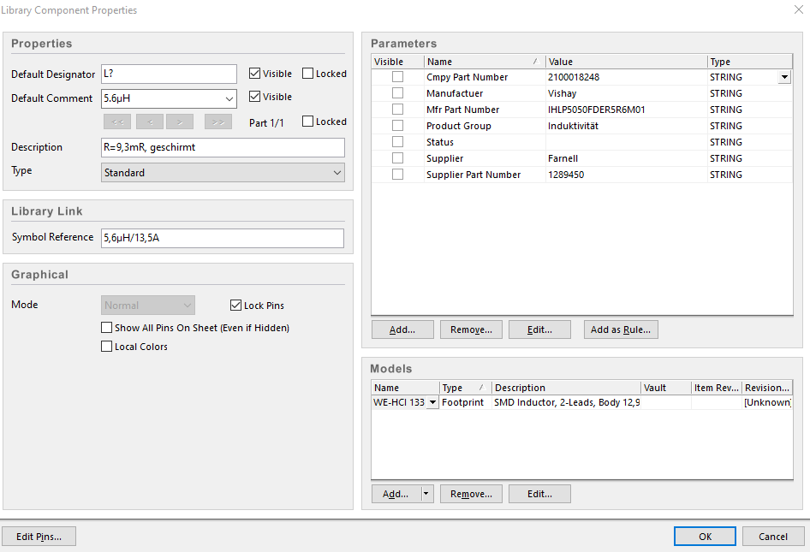810x552 pixels.
Task: Click the Models Description column header
Action: pyautogui.click(x=566, y=388)
